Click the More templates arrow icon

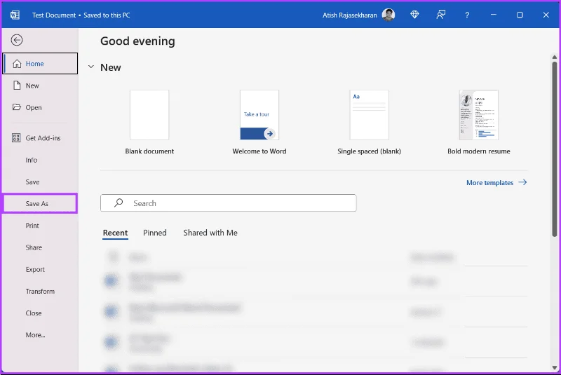coord(522,182)
